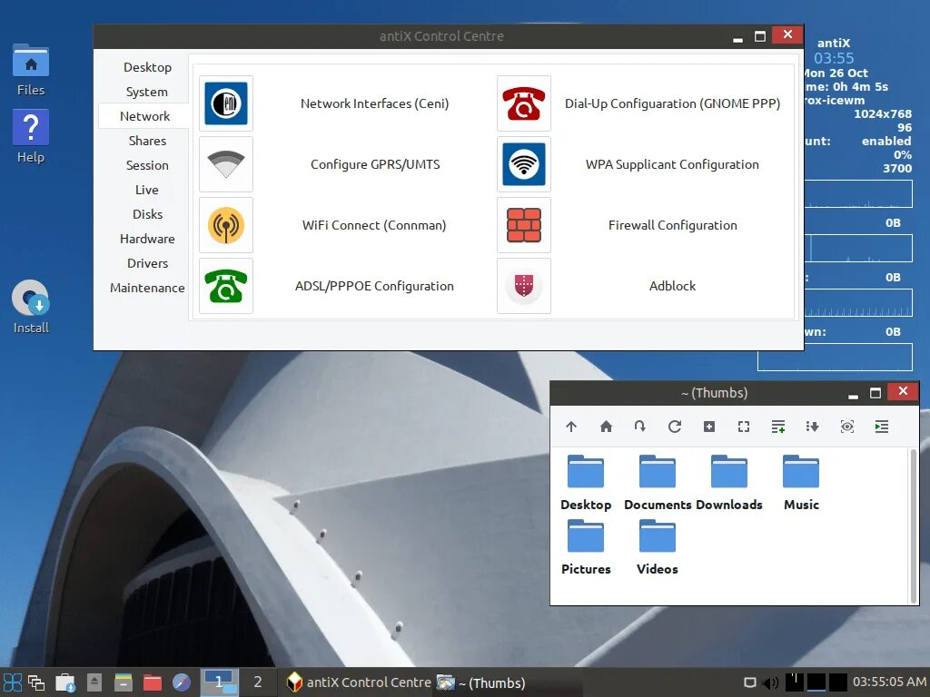Toggle hidden files eye icon in Thumbs
This screenshot has width=930, height=697.
click(x=847, y=427)
